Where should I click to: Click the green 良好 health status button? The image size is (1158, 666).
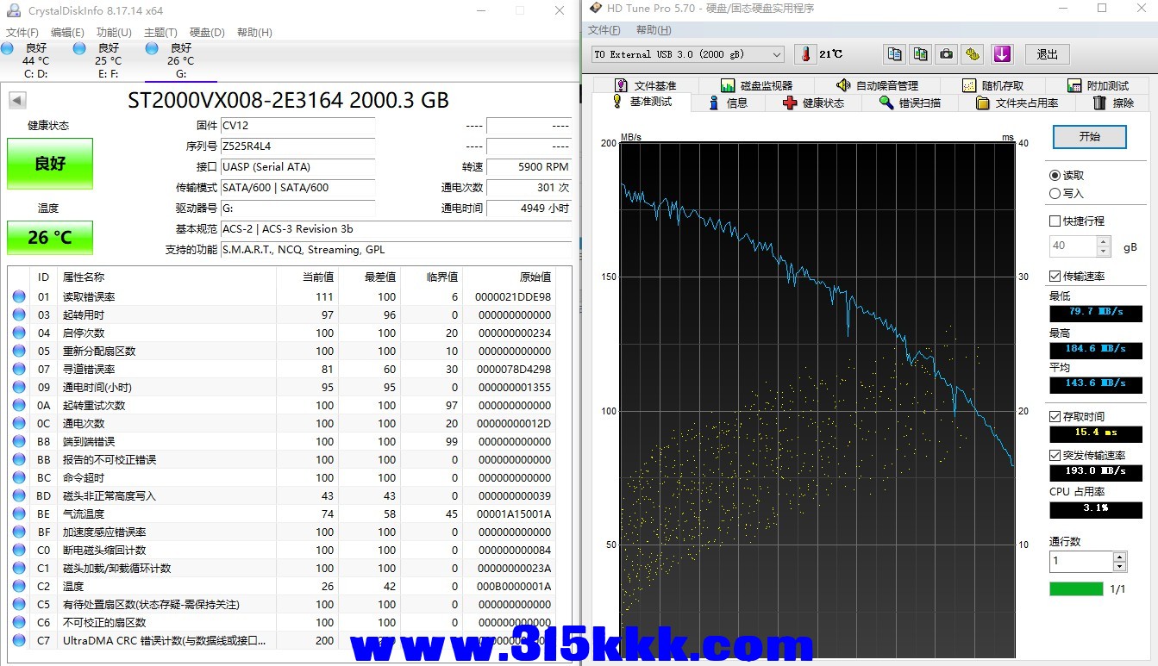(50, 164)
